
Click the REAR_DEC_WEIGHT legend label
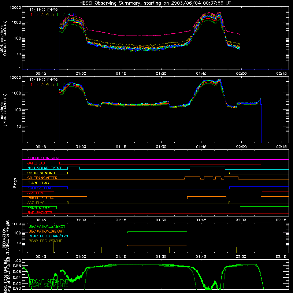(45, 241)
